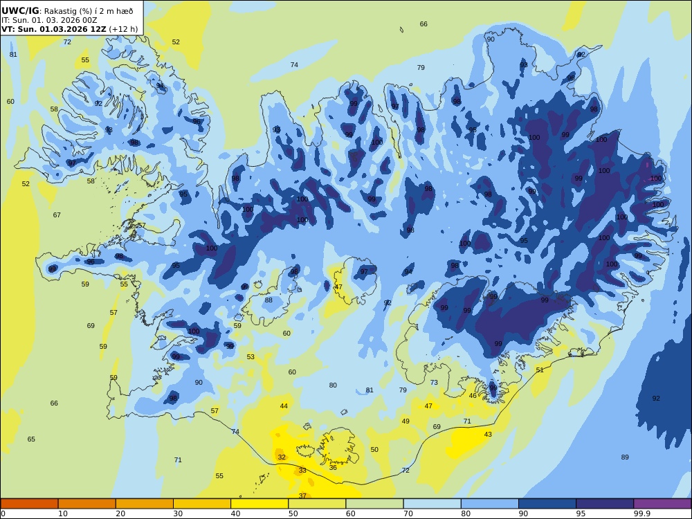This screenshot has height=519, width=692.
Task: Select the purple above-99.9 legend swatch
Action: click(x=662, y=504)
